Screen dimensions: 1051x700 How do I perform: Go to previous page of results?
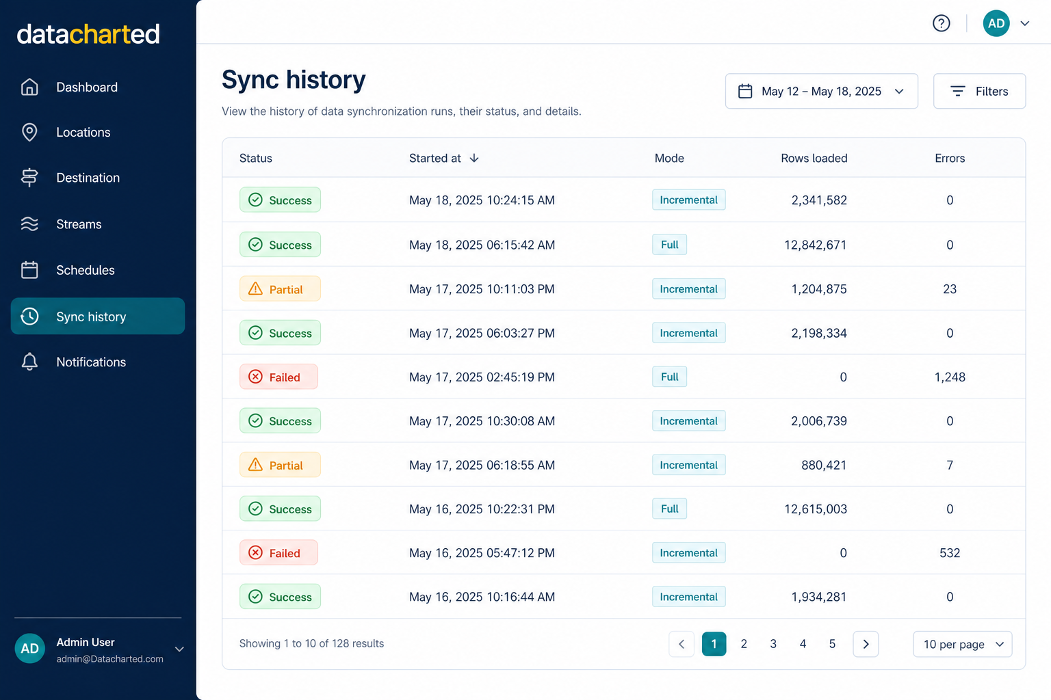(682, 644)
